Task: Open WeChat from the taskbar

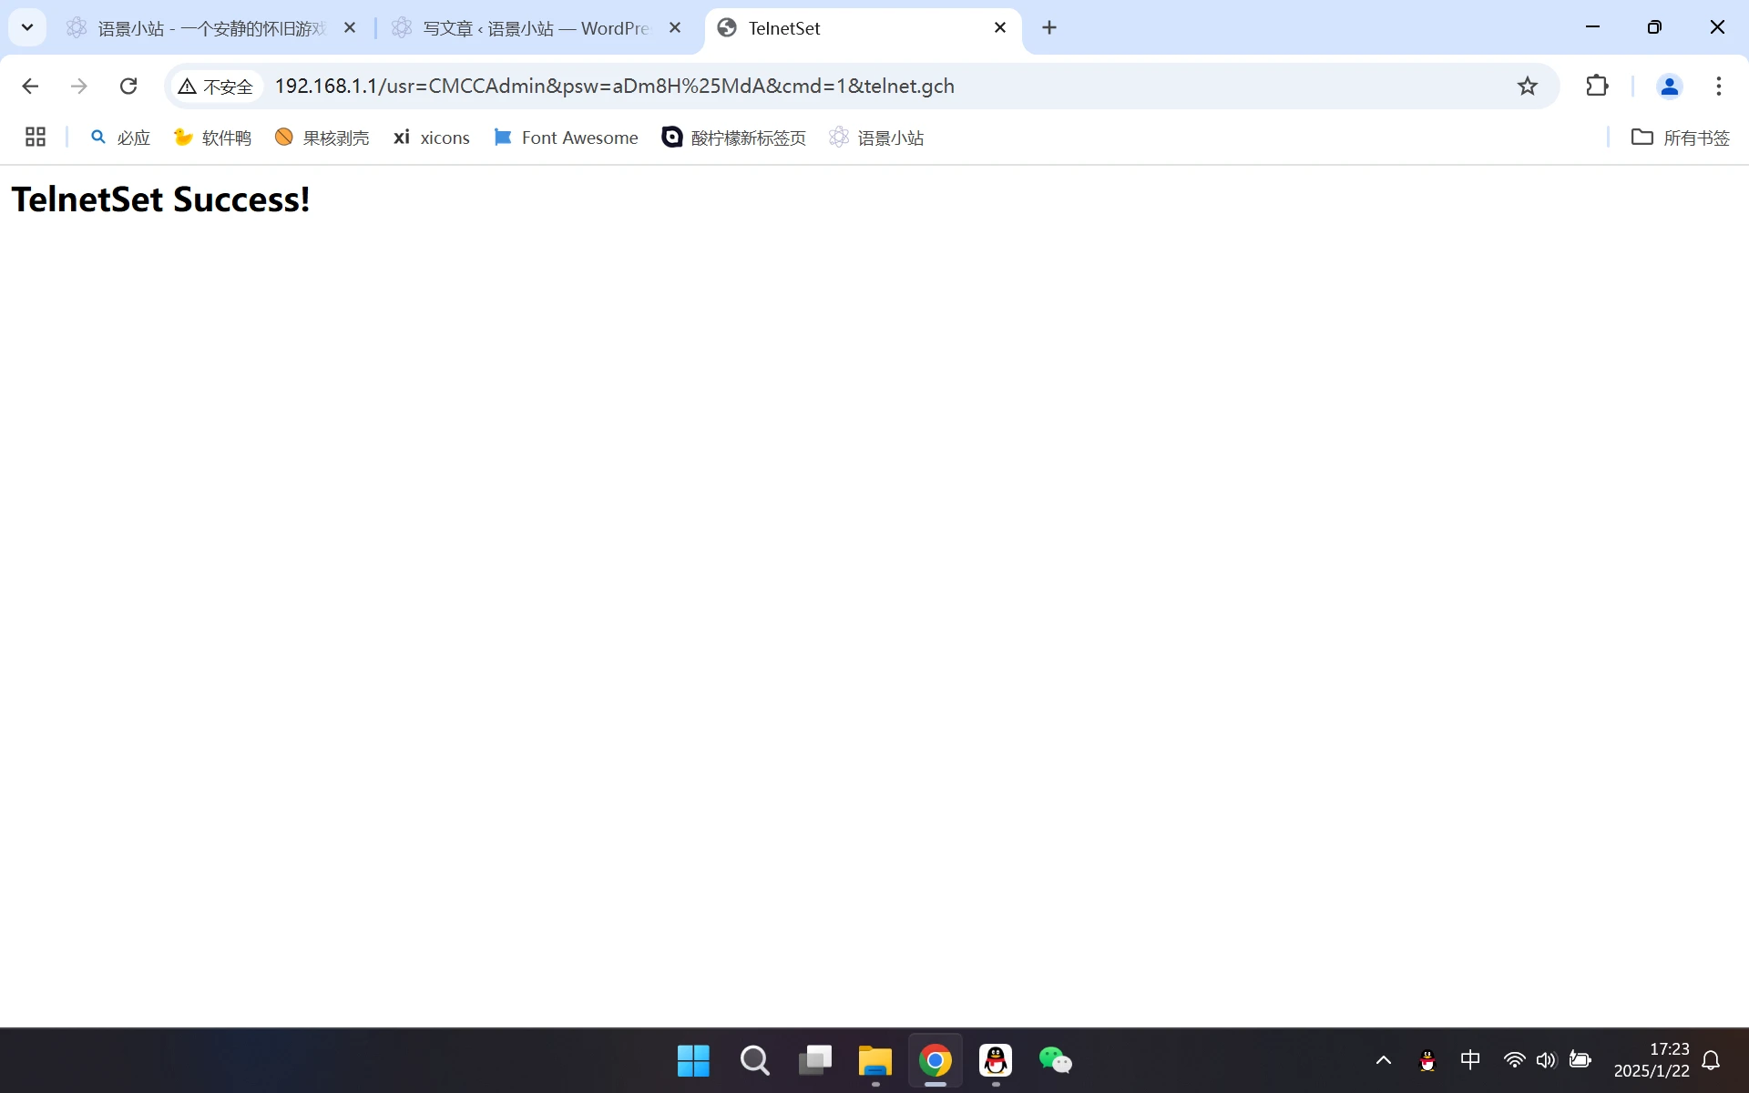Action: [x=1055, y=1060]
